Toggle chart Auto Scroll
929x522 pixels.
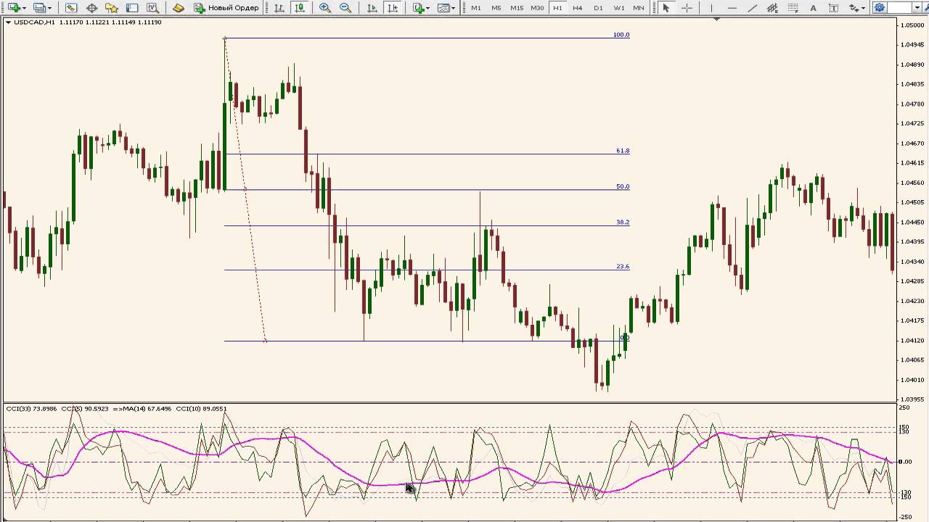(372, 8)
